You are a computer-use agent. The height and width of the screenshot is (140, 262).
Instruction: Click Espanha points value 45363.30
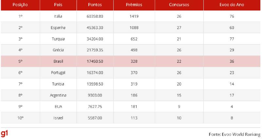95,28
